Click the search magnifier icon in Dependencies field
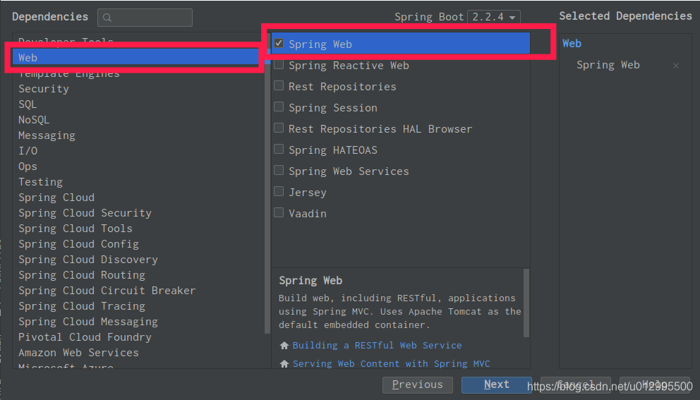Viewport: 700px width, 400px height. (x=107, y=18)
